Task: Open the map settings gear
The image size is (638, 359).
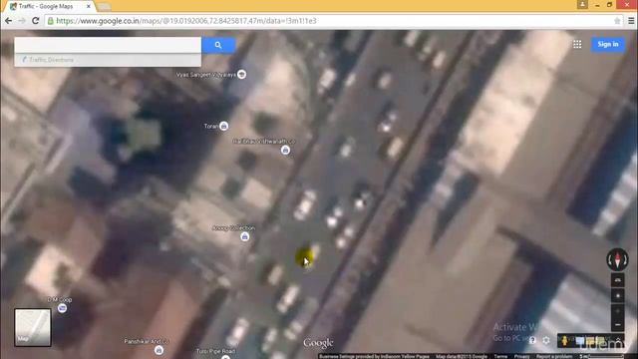Action: click(546, 340)
